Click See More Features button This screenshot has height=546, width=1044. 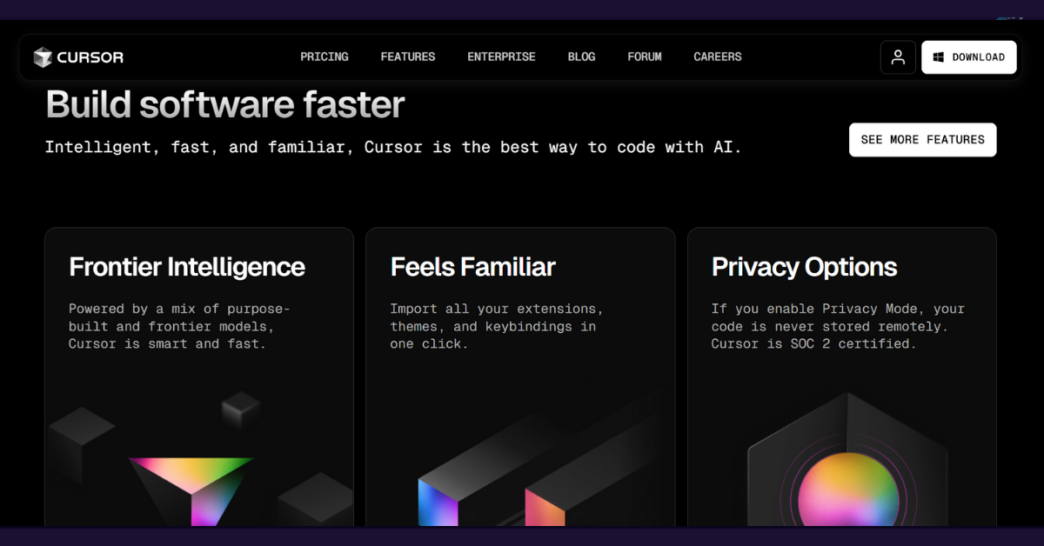[x=922, y=140]
